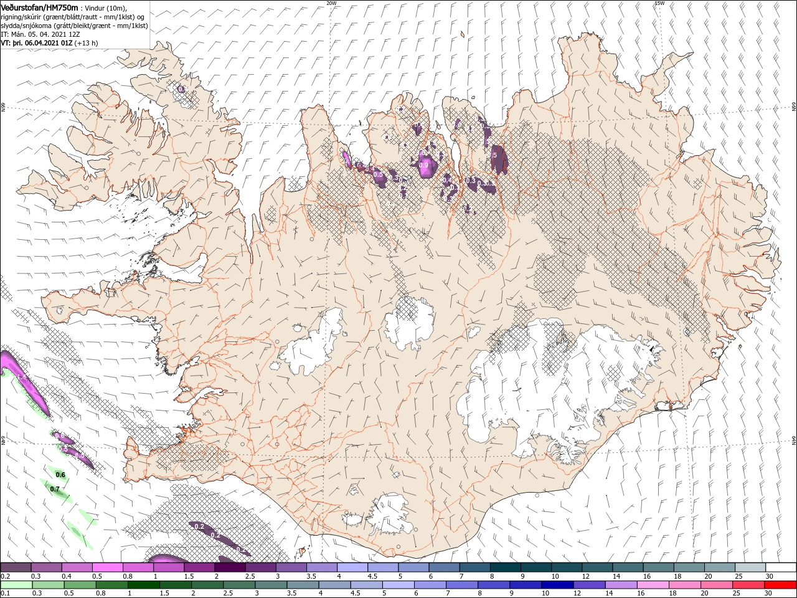Screen dimensions: 797x598
Task: Pick bright pink snow scale swatch 0.5
Action: [107, 567]
